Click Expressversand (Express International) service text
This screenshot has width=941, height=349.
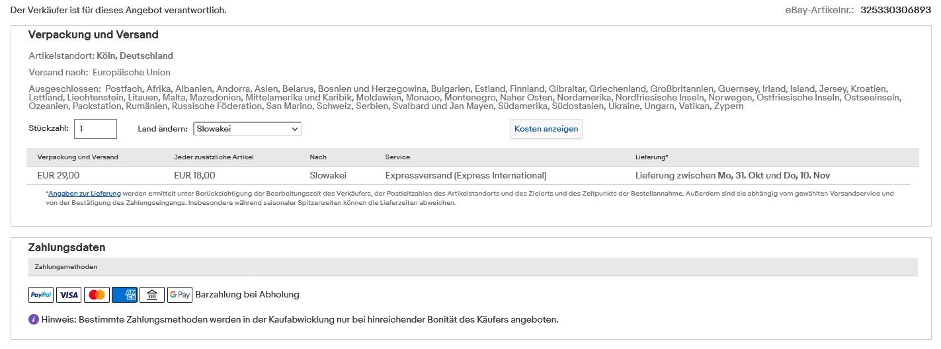[466, 176]
